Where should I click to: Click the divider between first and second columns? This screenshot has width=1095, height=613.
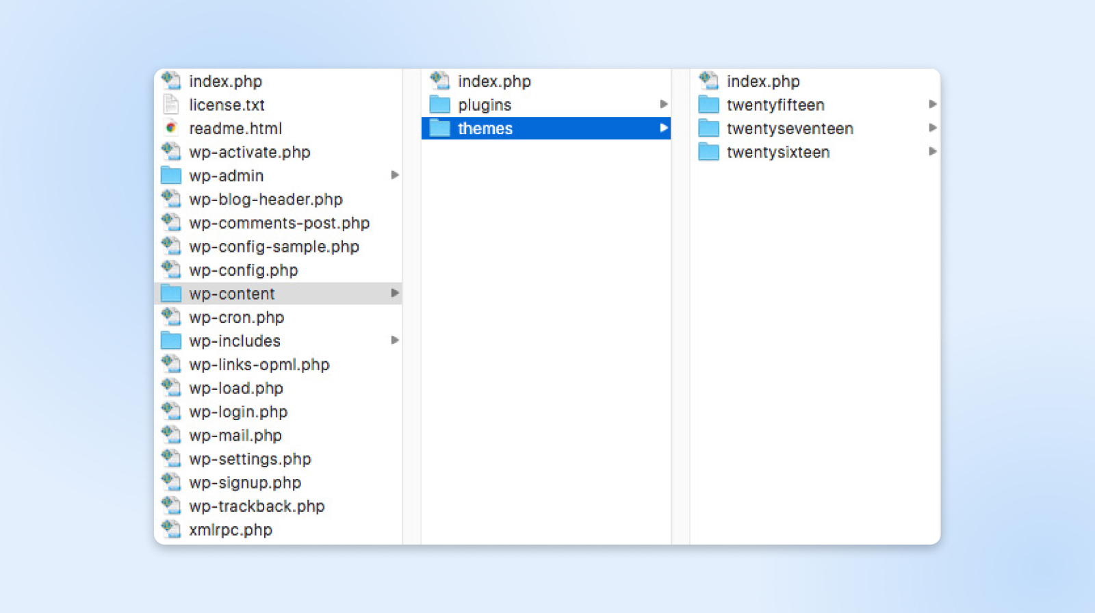point(411,306)
